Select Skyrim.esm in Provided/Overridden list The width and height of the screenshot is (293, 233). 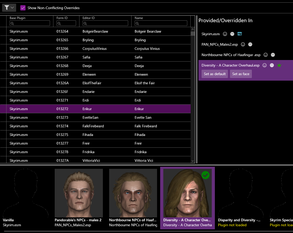tap(211, 34)
